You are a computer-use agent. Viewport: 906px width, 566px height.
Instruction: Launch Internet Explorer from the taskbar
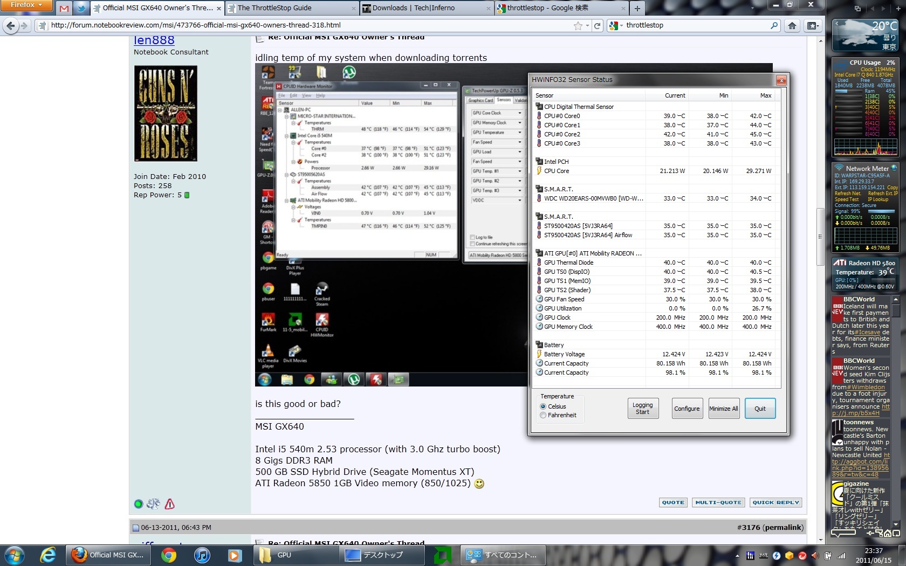(x=48, y=555)
